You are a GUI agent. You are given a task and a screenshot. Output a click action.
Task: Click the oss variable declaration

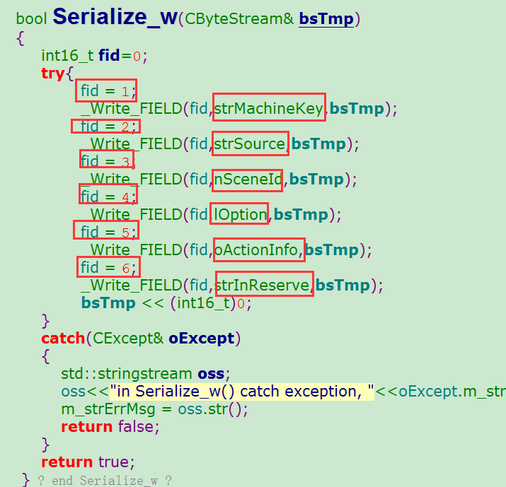click(x=211, y=374)
